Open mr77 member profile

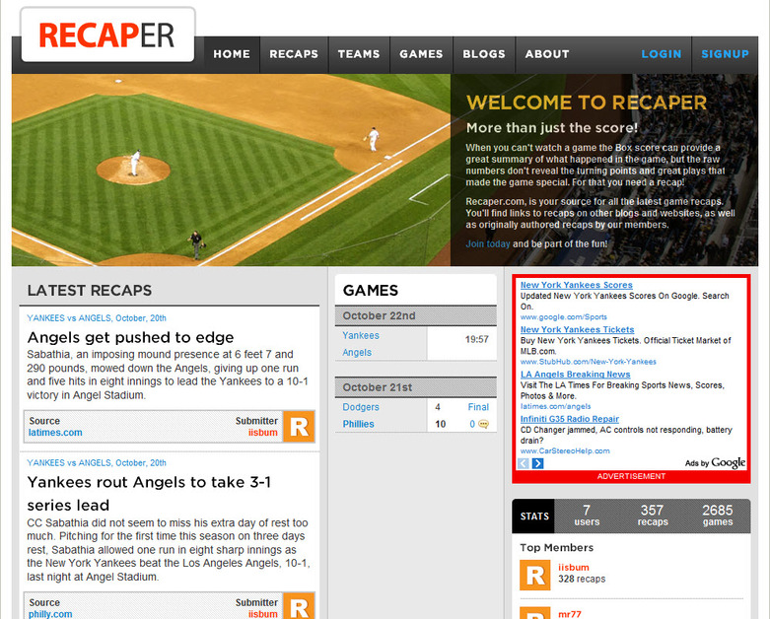click(570, 614)
